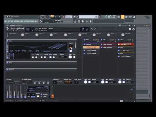Redo the change in Phase Plant
Screen dimensions: 156x117
point(95,29)
